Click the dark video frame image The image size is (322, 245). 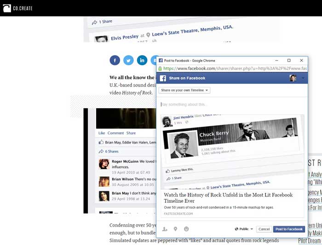pyautogui.click(x=126, y=118)
